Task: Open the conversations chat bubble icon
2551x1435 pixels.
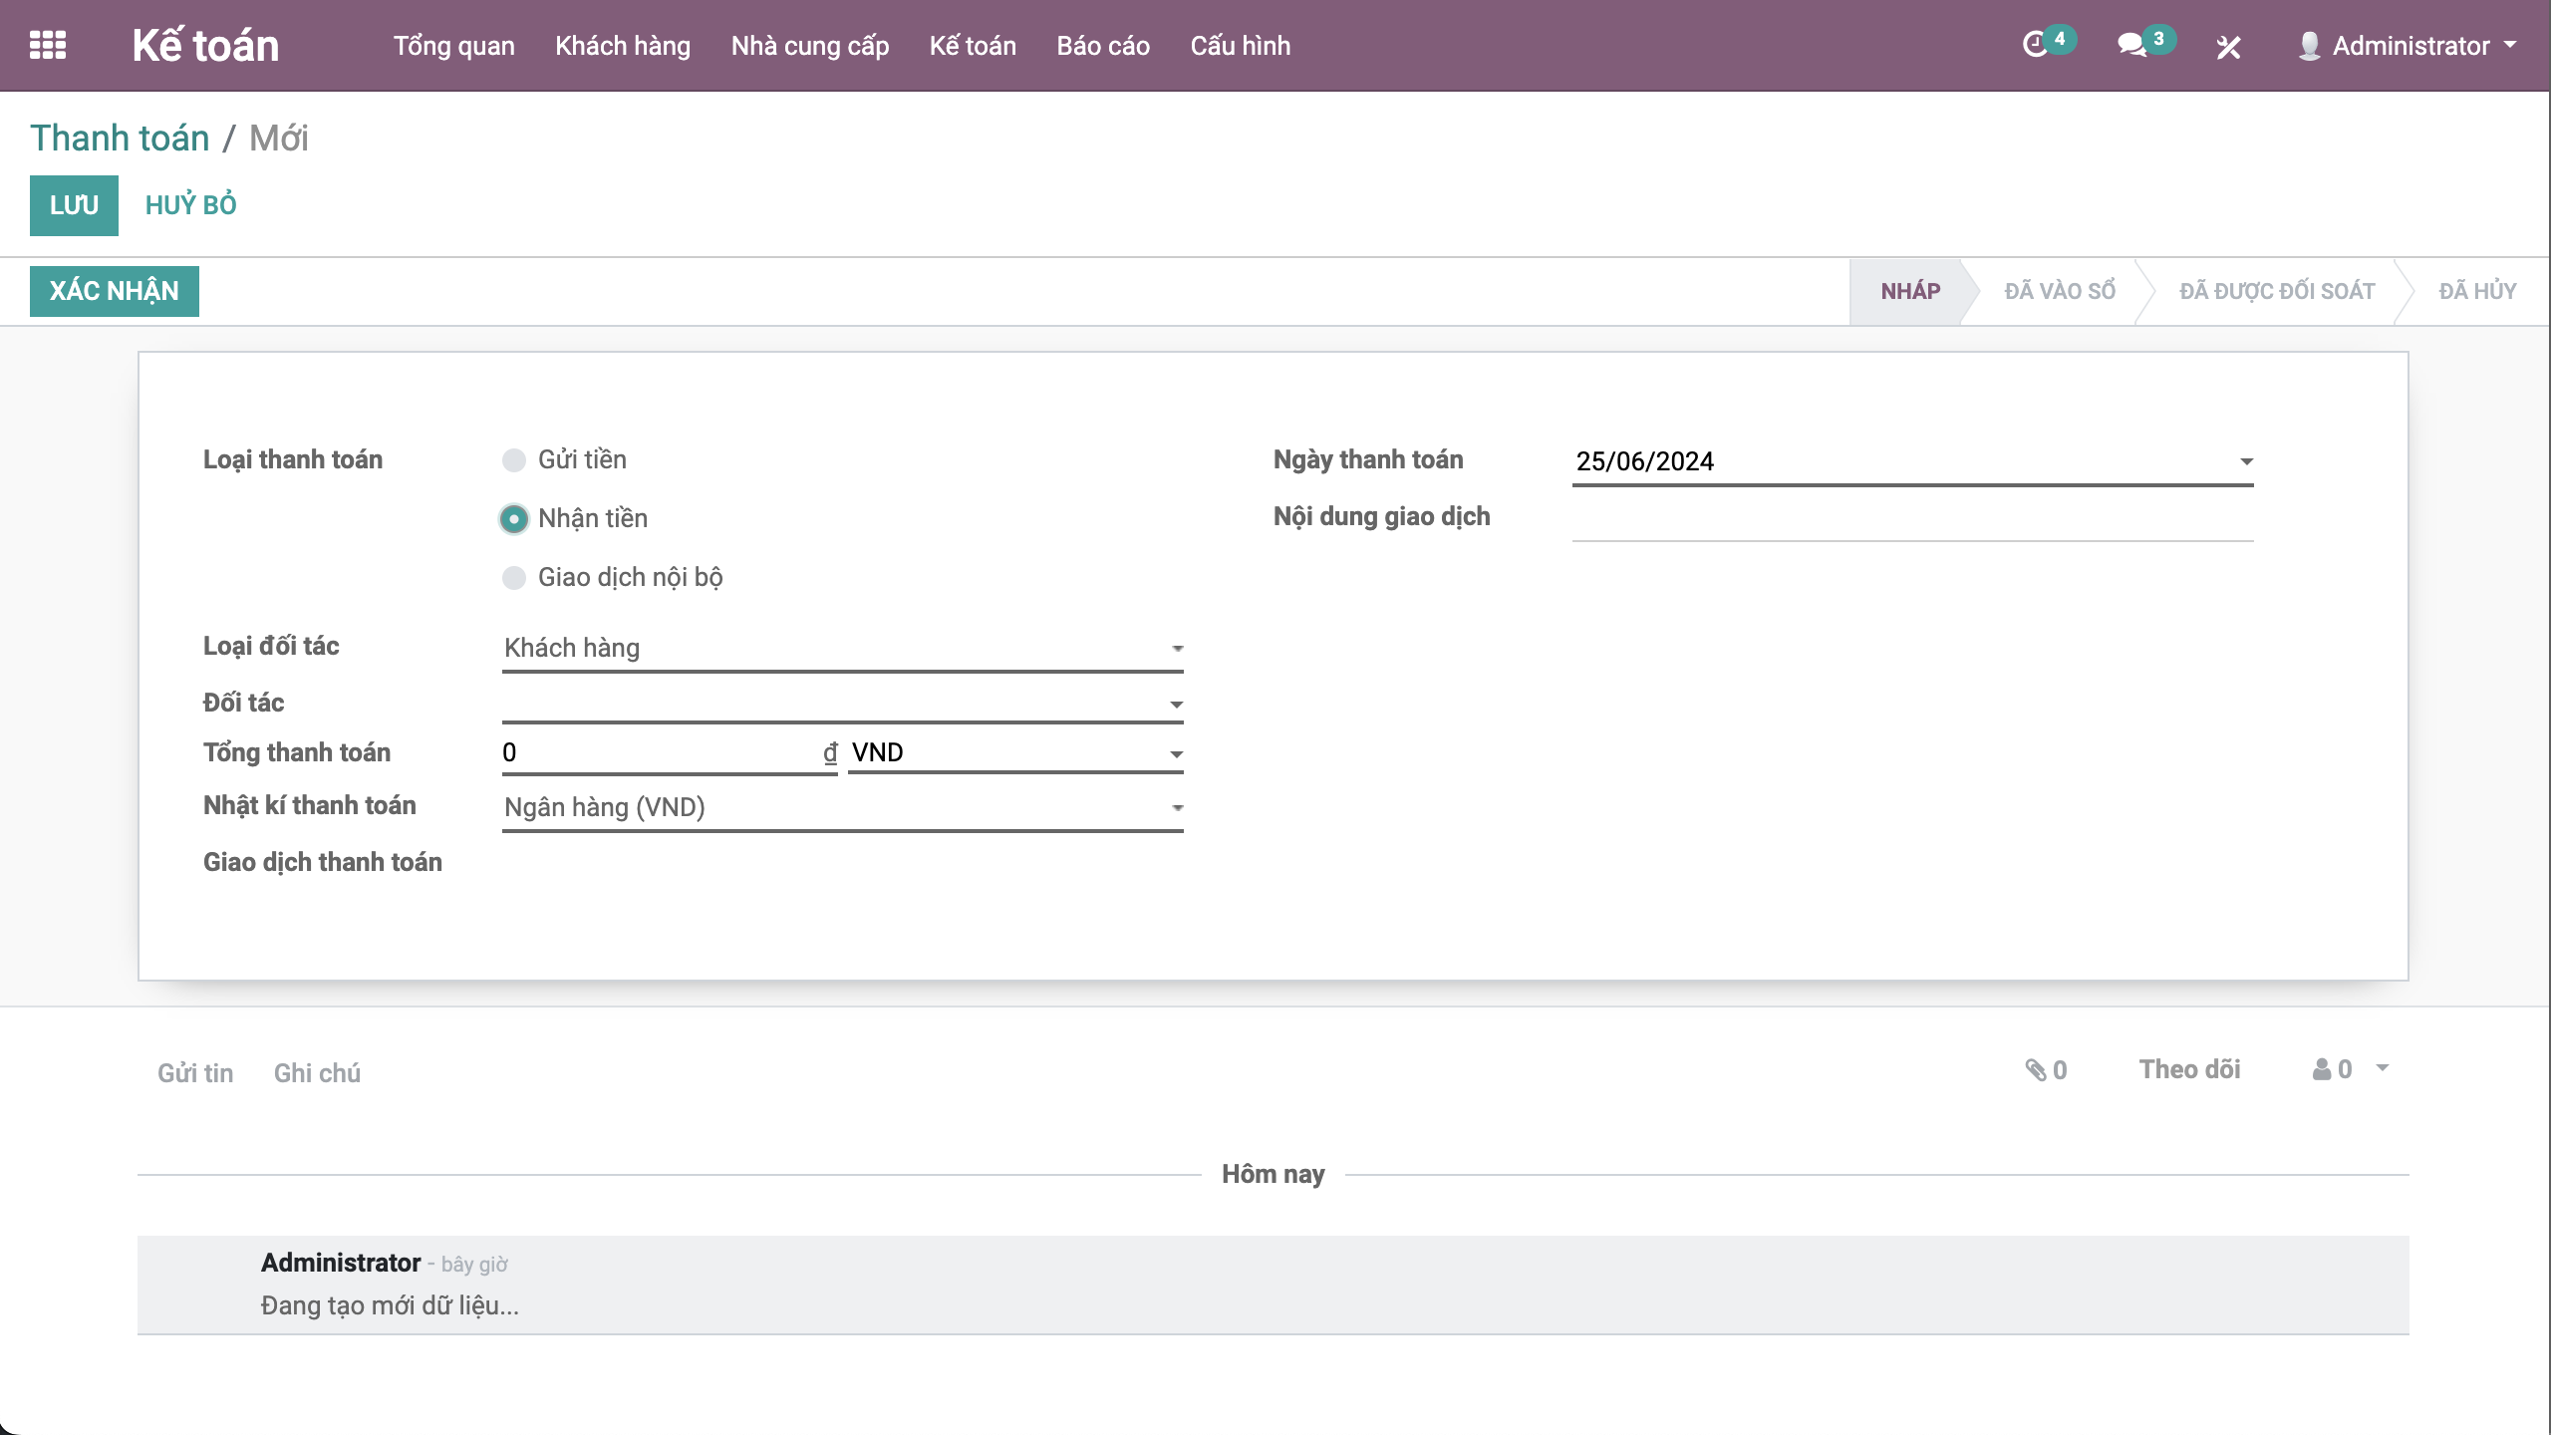Action: [2131, 46]
